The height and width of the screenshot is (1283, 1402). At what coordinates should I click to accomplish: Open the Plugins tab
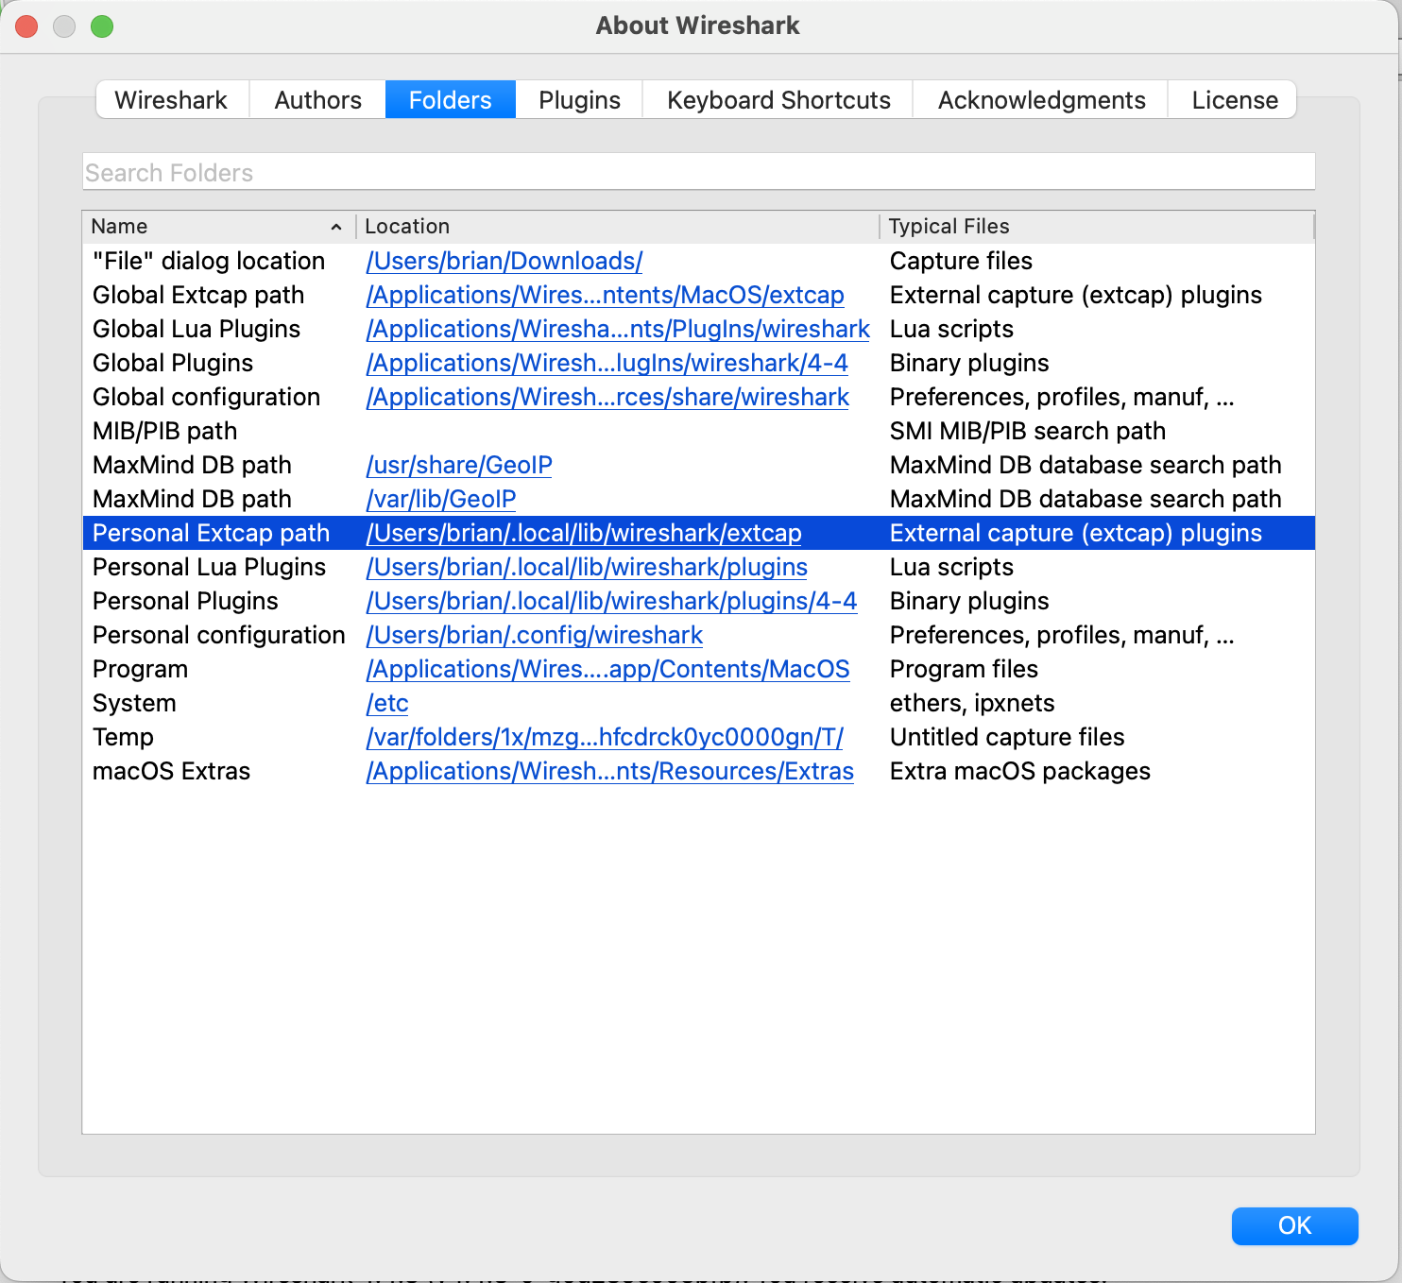click(x=579, y=100)
